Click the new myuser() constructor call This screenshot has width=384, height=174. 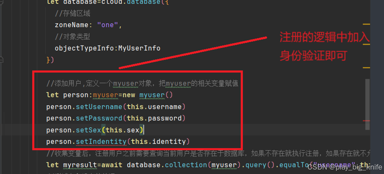click(148, 95)
